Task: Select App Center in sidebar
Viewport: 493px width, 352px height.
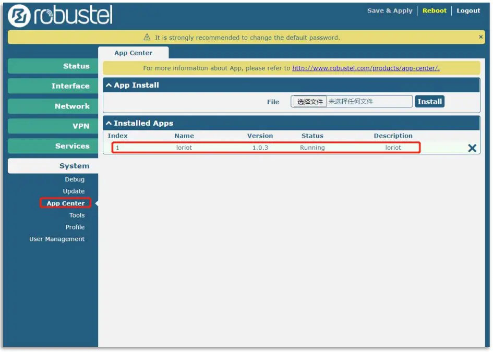Action: point(65,203)
